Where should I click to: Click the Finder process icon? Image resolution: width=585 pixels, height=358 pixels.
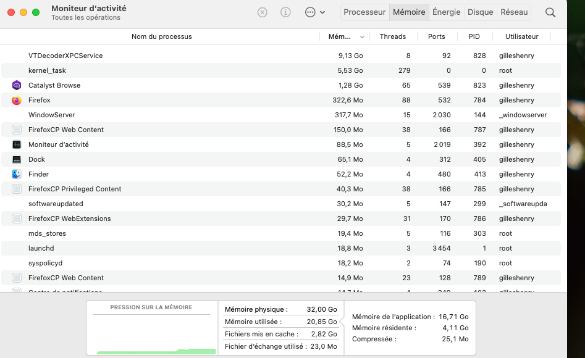click(x=17, y=174)
